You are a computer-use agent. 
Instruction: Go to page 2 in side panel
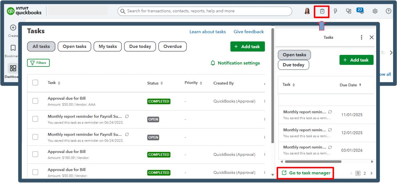pyautogui.click(x=365, y=173)
